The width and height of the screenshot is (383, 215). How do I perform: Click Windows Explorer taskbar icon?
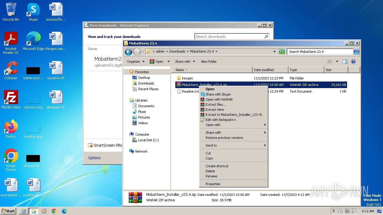34,211
